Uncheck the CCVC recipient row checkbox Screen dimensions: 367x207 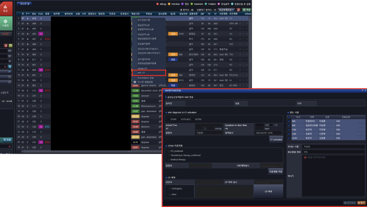289,139
